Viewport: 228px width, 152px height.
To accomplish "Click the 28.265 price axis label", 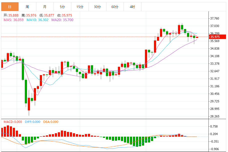I will (215, 117).
